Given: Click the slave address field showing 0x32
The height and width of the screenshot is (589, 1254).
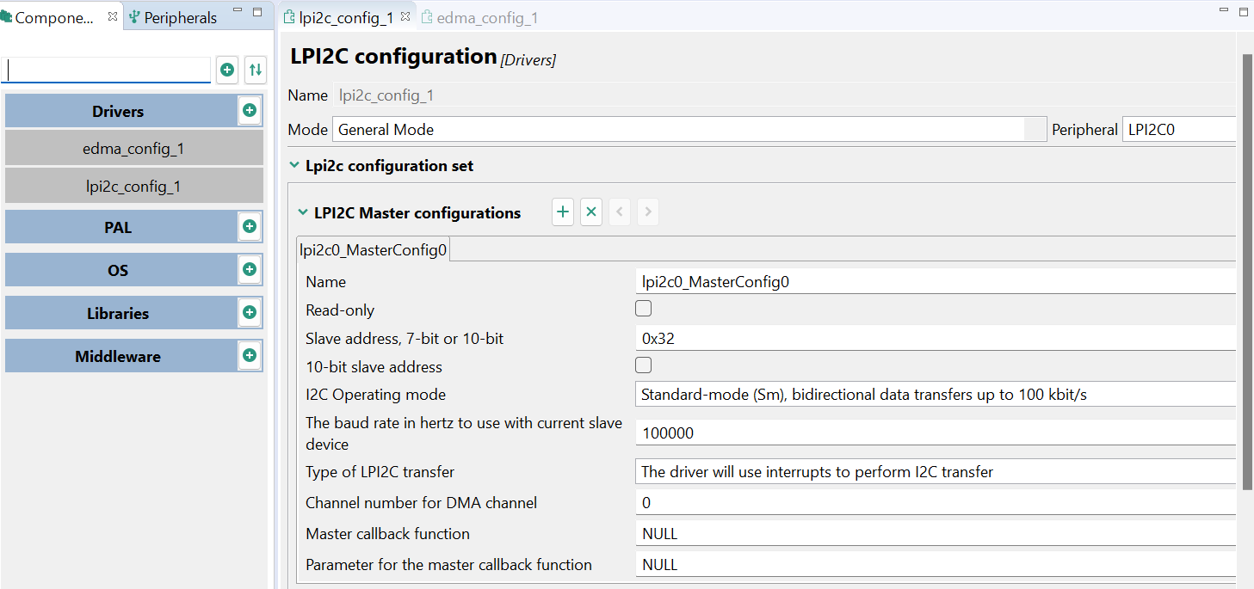Looking at the screenshot, I should point(936,338).
